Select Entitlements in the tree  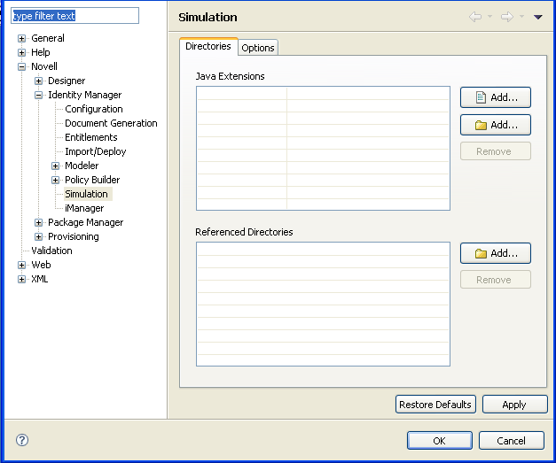(90, 137)
